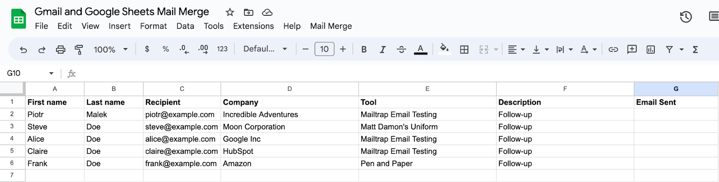
Task: Toggle strikethrough formatting
Action: coord(401,49)
